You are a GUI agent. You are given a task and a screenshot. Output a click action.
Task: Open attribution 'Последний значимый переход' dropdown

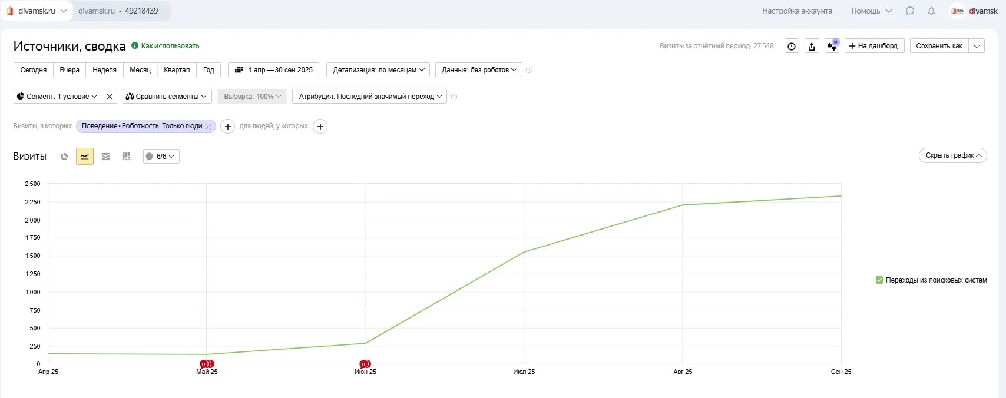[370, 97]
